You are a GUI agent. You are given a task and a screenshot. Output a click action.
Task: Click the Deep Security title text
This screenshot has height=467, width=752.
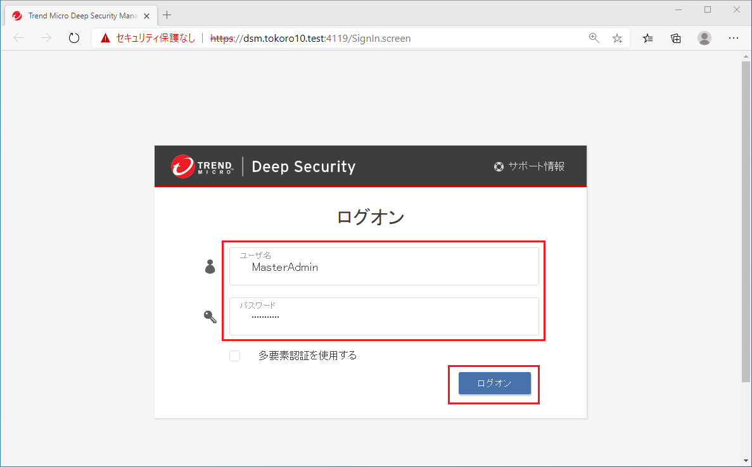[x=303, y=166]
